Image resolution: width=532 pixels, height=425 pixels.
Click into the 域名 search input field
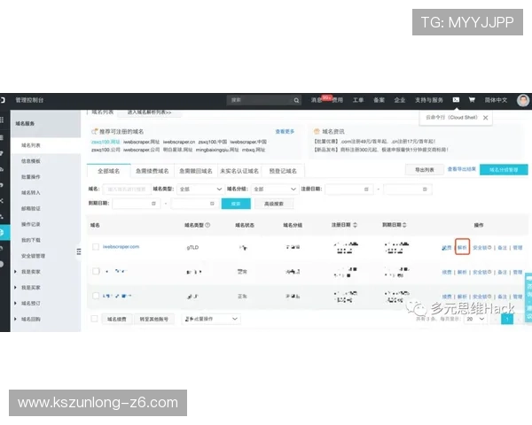pyautogui.click(x=127, y=189)
